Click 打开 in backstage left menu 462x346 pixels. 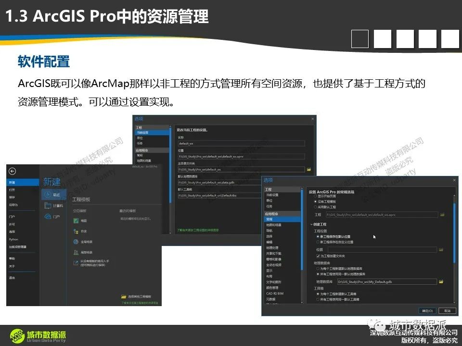[12, 190]
